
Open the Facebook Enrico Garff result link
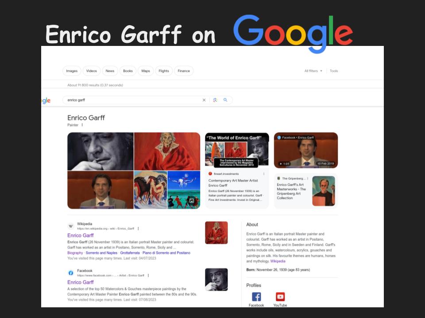coord(81,282)
